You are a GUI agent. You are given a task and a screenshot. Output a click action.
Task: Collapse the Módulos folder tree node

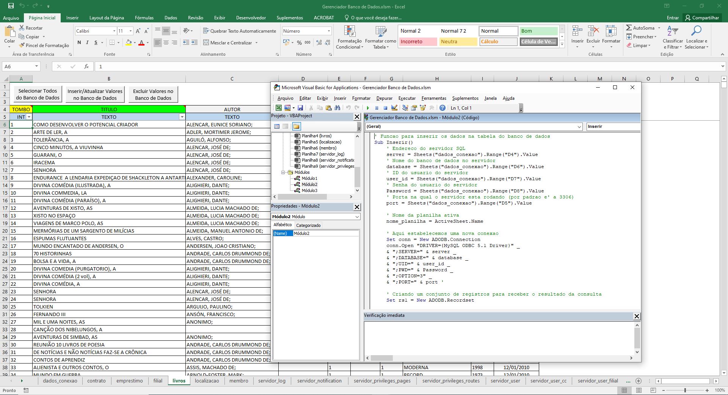click(x=283, y=172)
